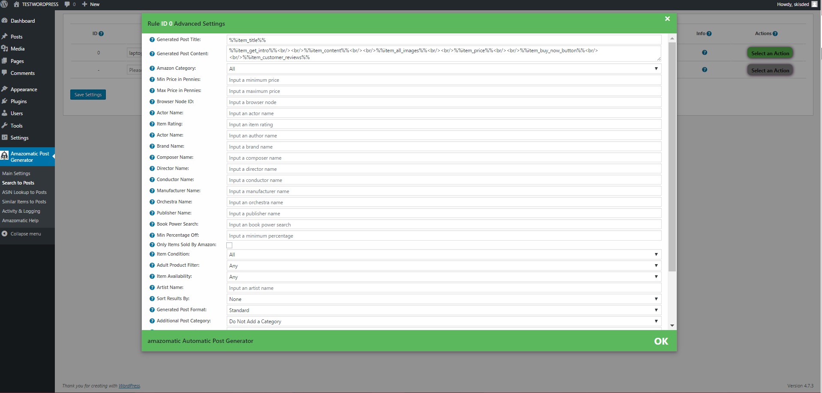This screenshot has height=393, width=822.
Task: Open Activity & Logging submenu item
Action: pyautogui.click(x=21, y=211)
